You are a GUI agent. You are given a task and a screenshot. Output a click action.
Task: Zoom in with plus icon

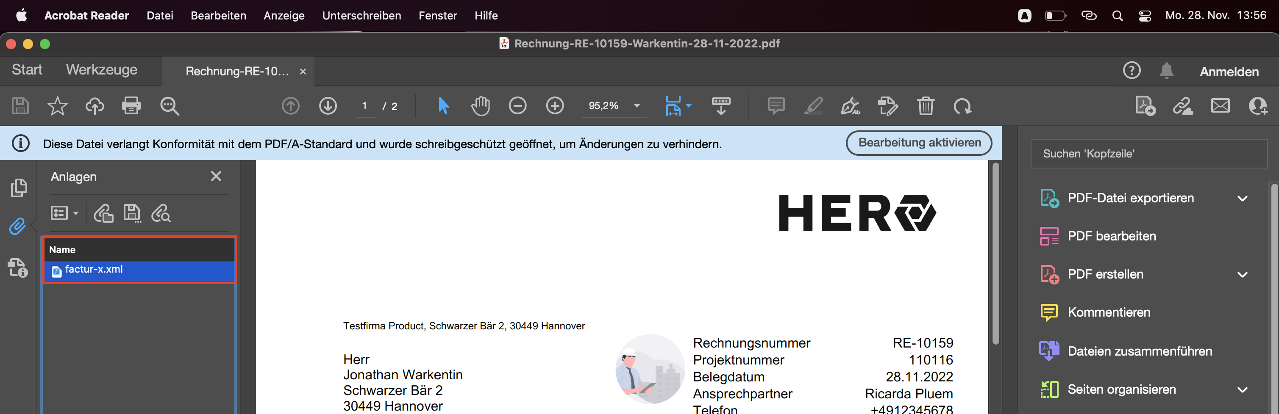(x=555, y=105)
